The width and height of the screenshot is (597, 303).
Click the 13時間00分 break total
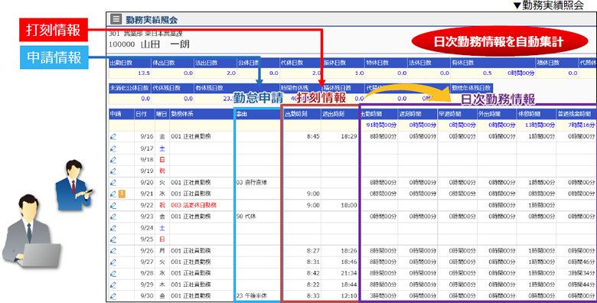540,125
